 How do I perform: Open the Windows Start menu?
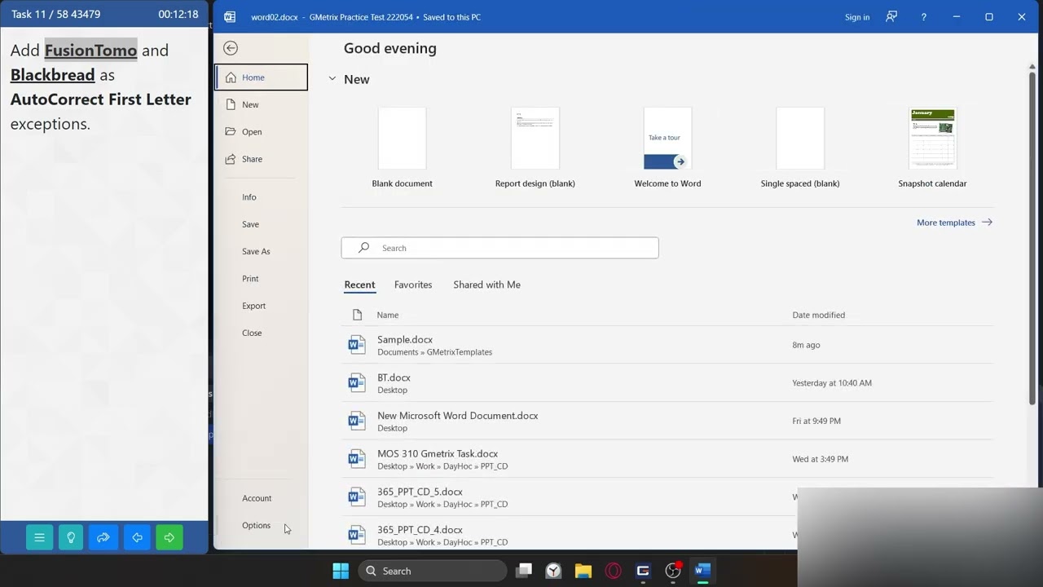[x=341, y=571]
